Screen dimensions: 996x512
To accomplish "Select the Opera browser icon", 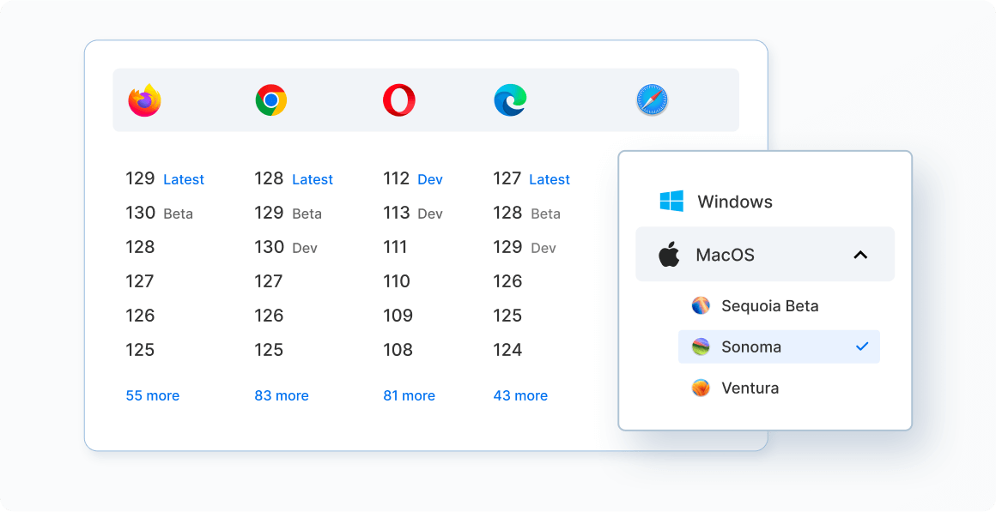I will coord(398,99).
